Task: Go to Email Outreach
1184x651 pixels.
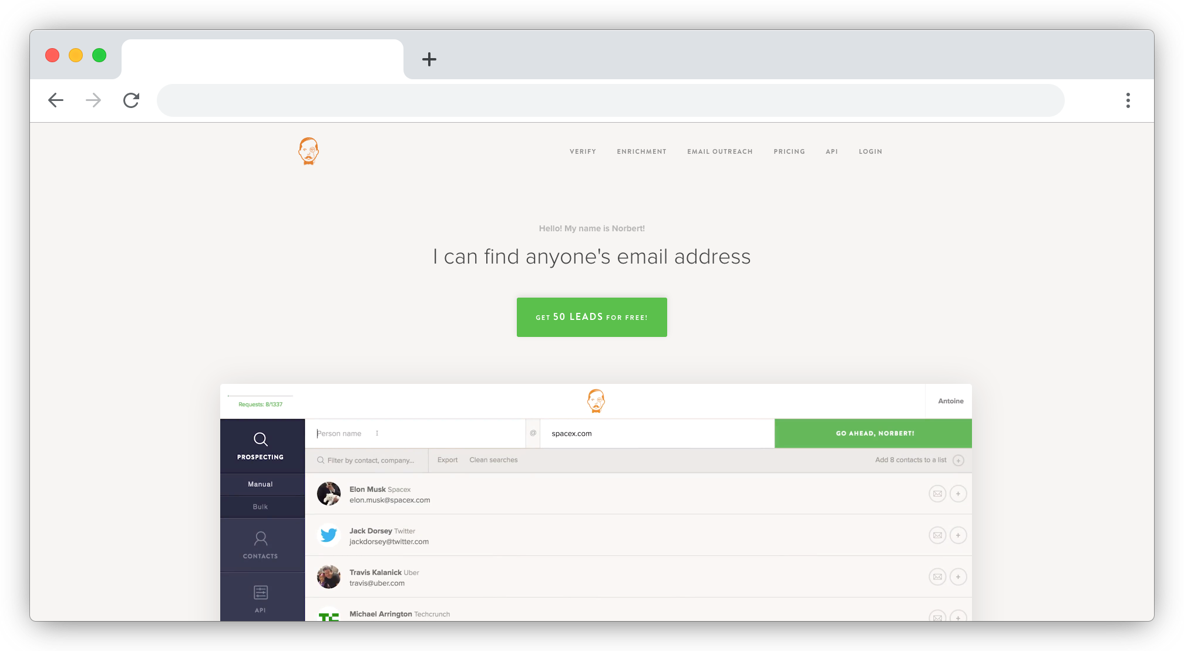Action: (x=720, y=151)
